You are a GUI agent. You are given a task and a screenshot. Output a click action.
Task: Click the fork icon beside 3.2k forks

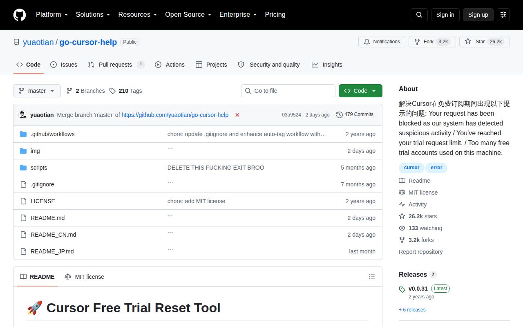[x=402, y=240]
